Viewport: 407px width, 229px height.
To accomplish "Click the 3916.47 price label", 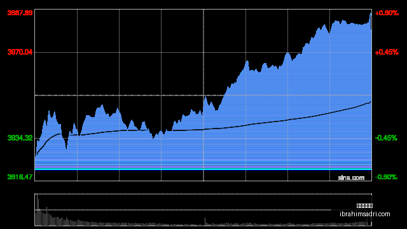I will coord(20,177).
